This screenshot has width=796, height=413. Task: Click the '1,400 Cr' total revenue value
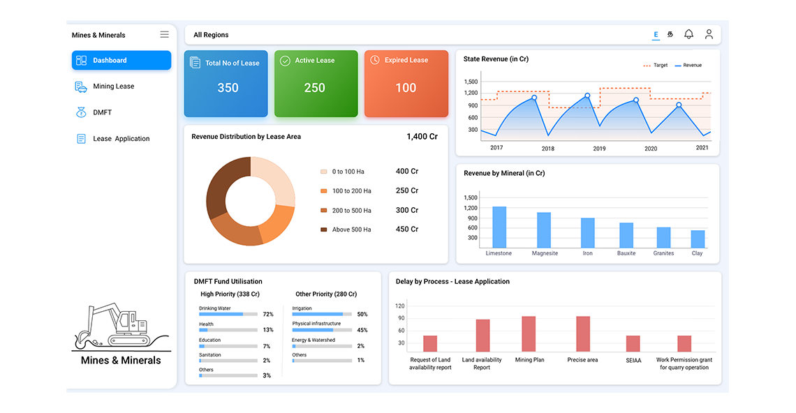tap(422, 137)
